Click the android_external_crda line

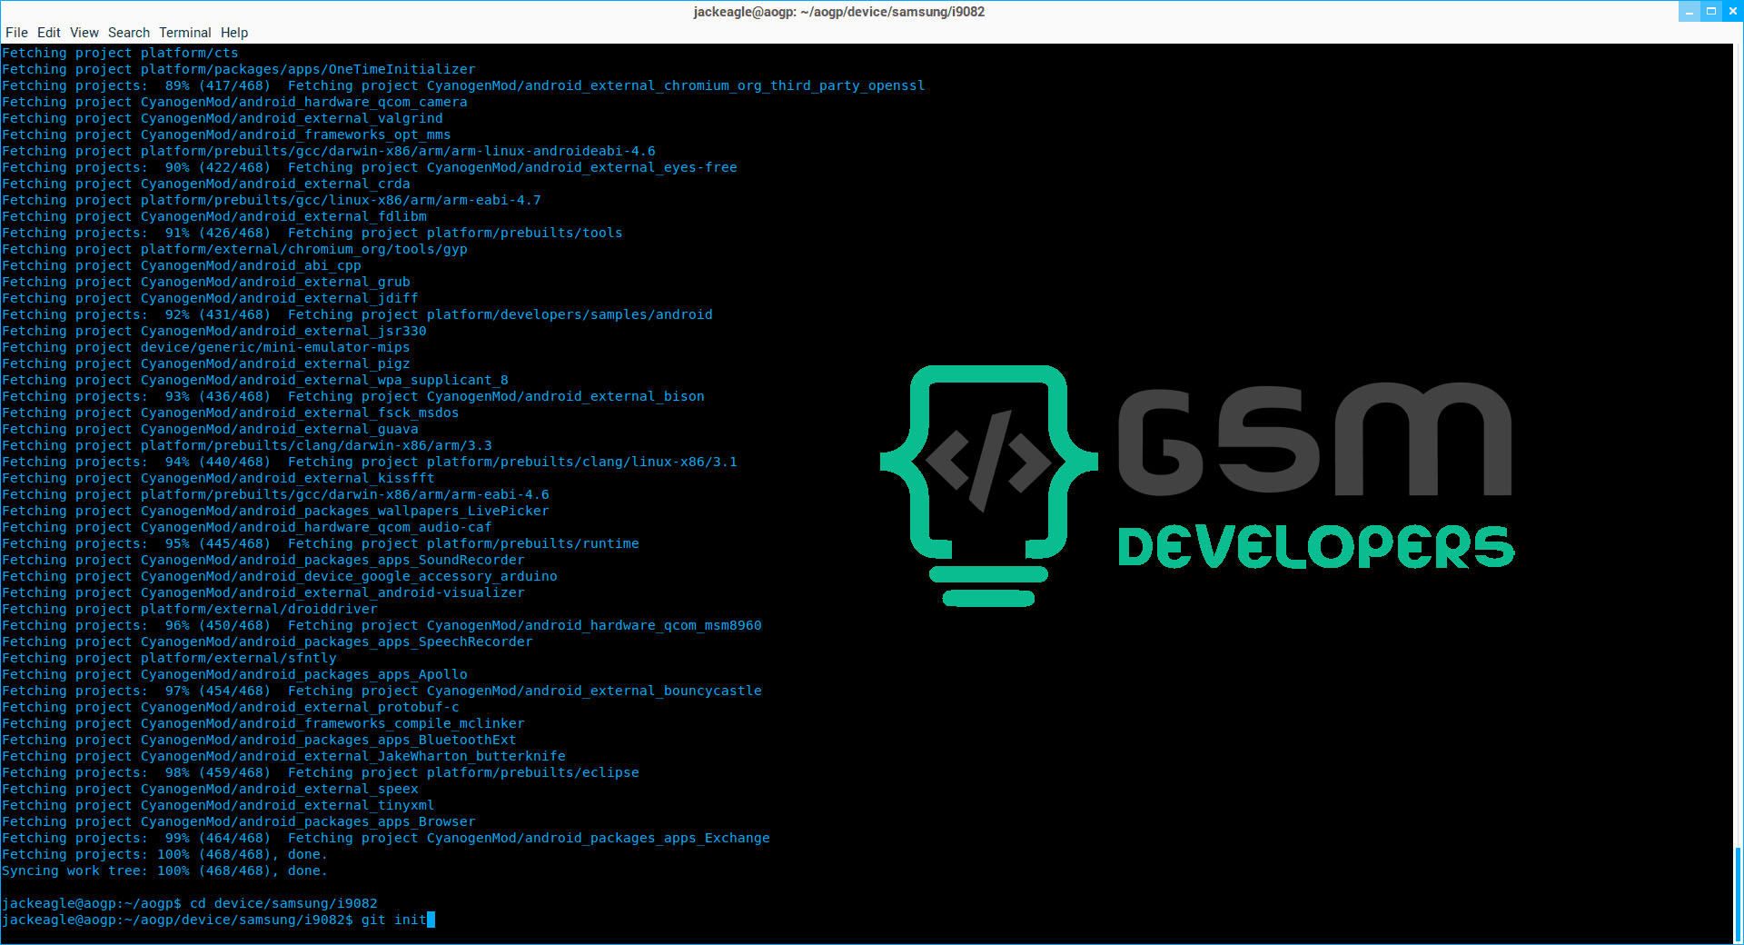(206, 184)
